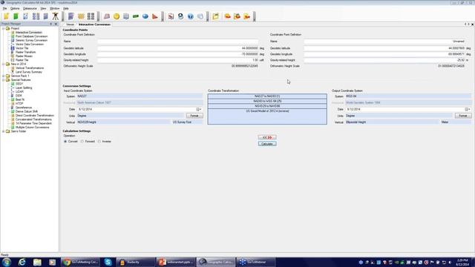
Task: Open Internet Explorer from the taskbar
Action: click(22, 262)
